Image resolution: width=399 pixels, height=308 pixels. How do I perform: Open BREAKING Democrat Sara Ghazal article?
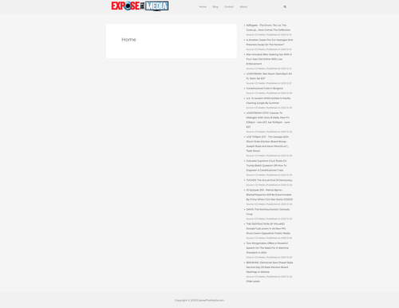coord(270,267)
